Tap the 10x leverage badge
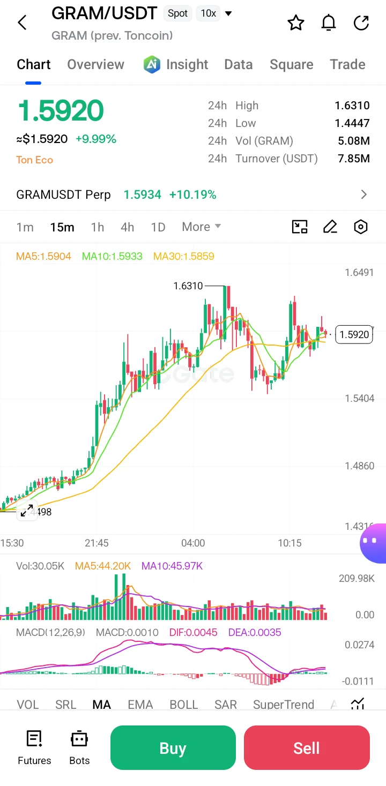Viewport: 386px width, 786px height. pyautogui.click(x=209, y=13)
